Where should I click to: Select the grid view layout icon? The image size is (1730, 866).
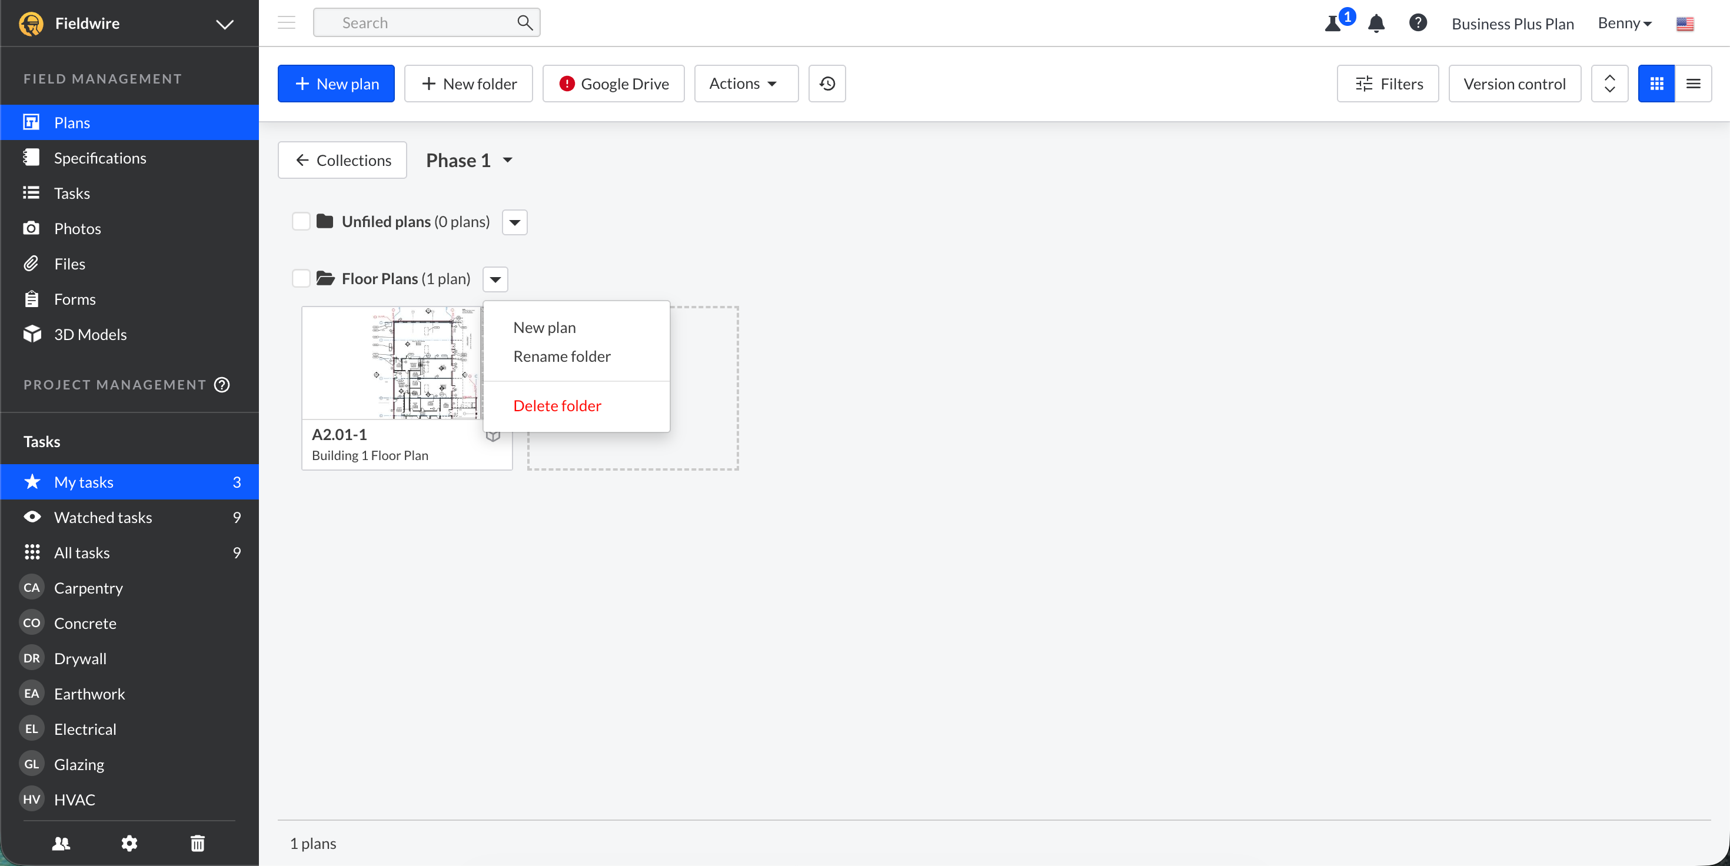(x=1656, y=83)
